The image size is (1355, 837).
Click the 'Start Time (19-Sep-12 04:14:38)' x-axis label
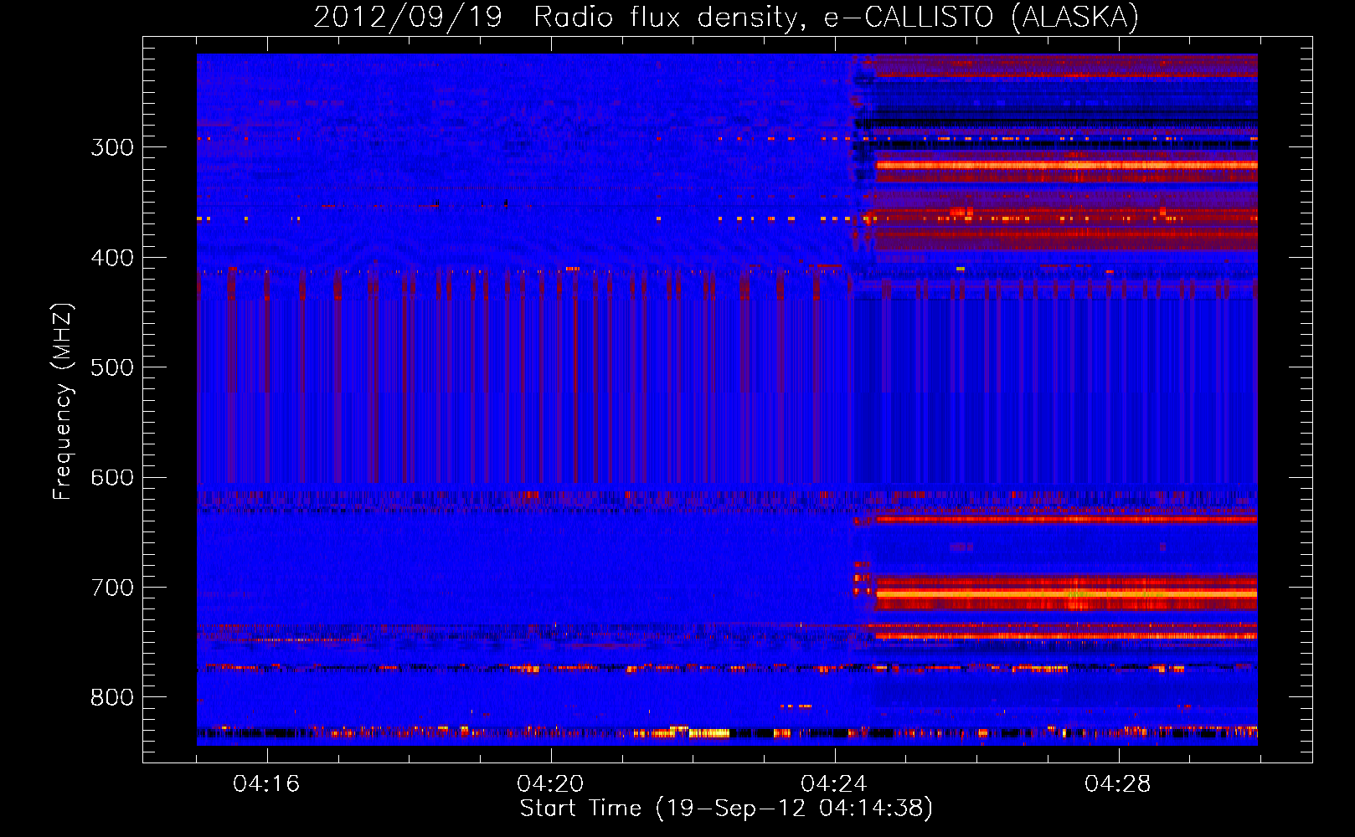tap(726, 809)
